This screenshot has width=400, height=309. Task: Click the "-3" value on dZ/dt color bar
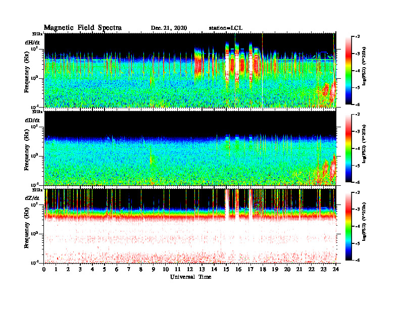pos(358,210)
